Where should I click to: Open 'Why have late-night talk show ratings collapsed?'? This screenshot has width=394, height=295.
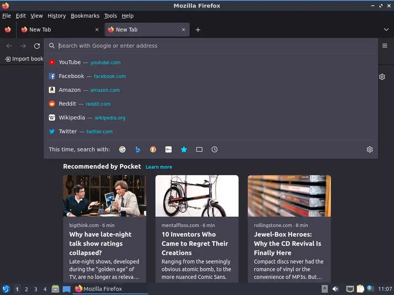pos(100,244)
